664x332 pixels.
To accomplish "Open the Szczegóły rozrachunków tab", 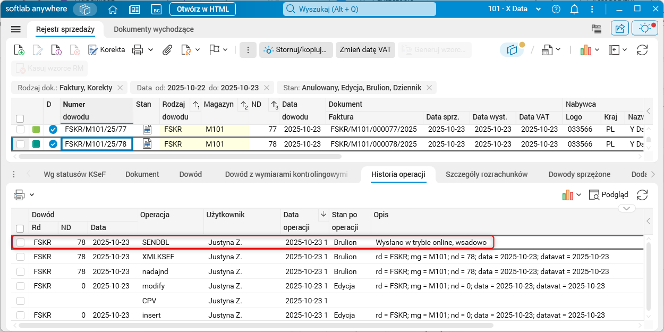I will 487,174.
